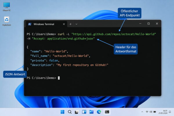The width and height of the screenshot is (174, 116).
Task: Click the PowerShell icon in the tab
Action: point(30,24)
